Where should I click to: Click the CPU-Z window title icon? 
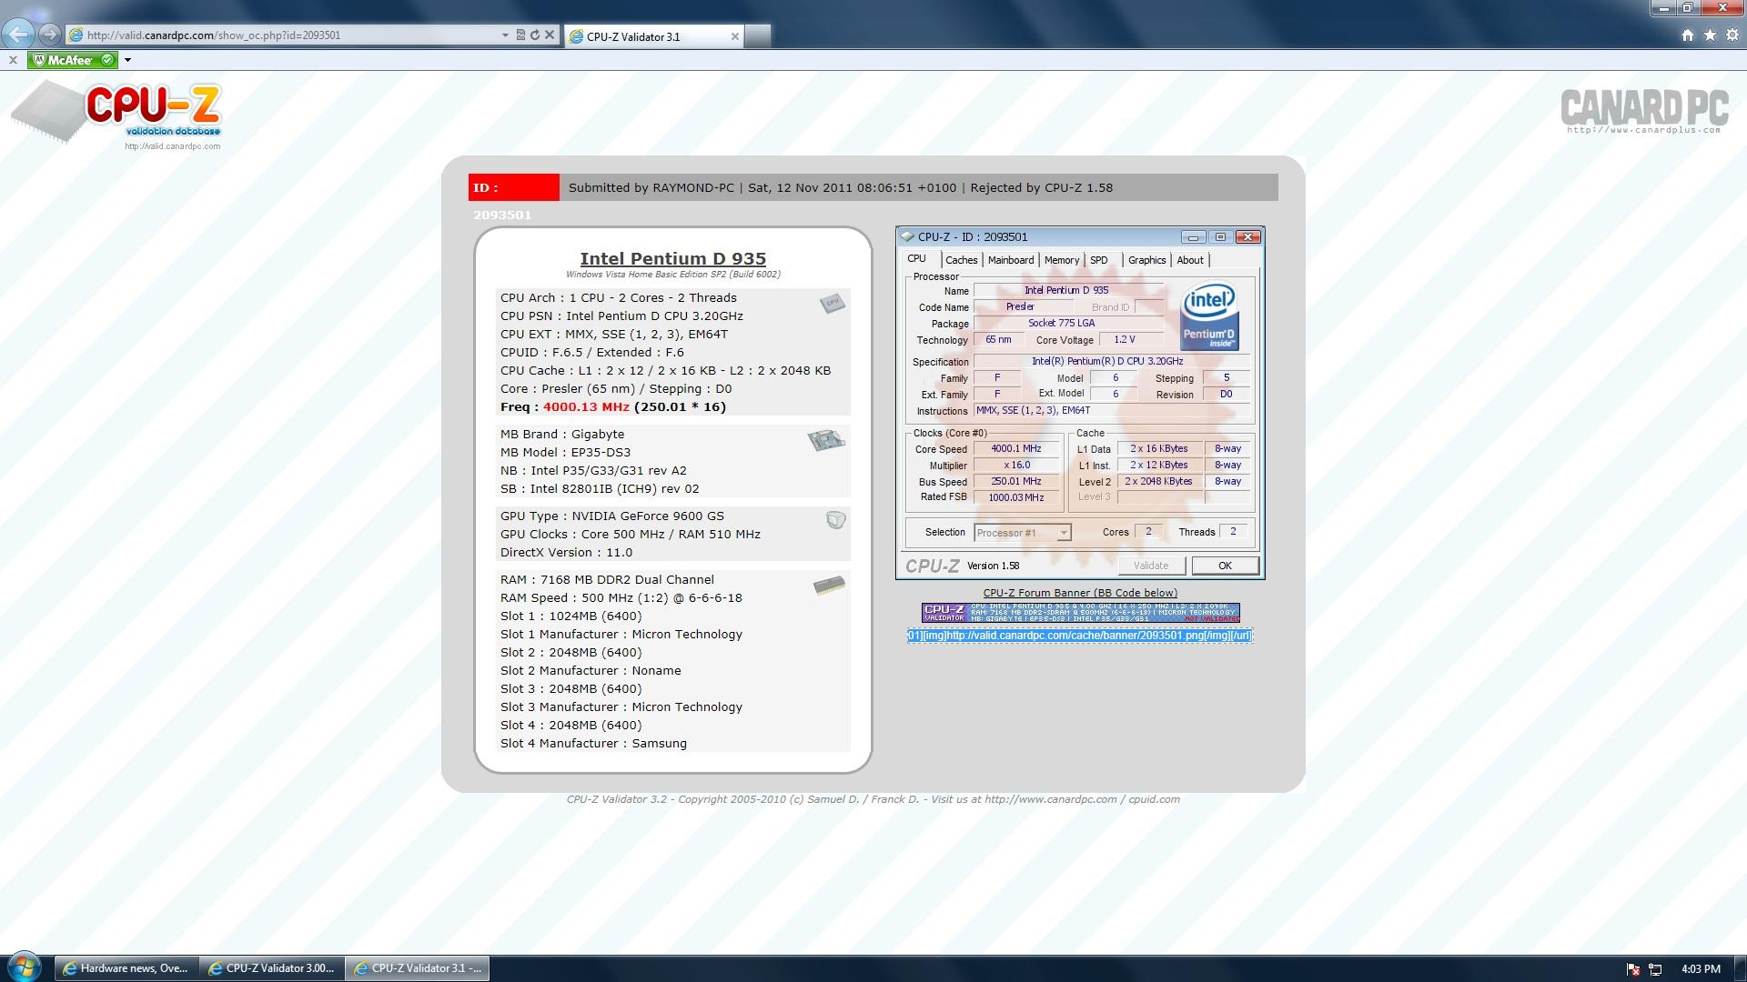(907, 236)
